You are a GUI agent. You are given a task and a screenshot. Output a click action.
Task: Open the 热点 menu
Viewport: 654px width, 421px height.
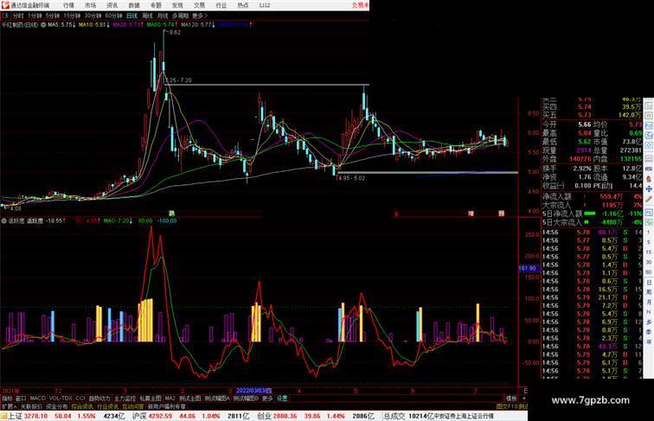click(242, 5)
